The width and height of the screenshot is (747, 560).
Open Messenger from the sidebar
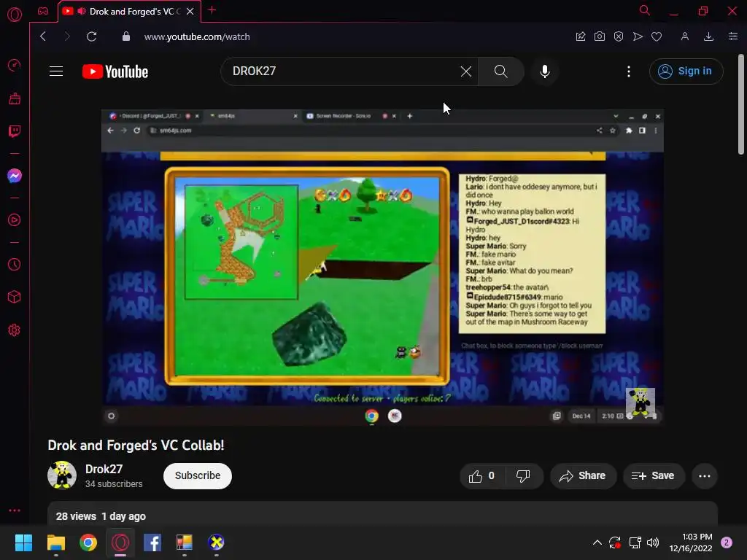[15, 176]
